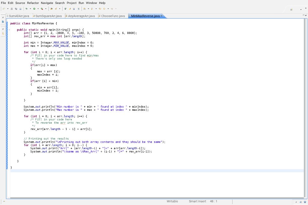This screenshot has height=205, width=308.
Task: Click the Print toolbar icon
Action: coord(20,9)
